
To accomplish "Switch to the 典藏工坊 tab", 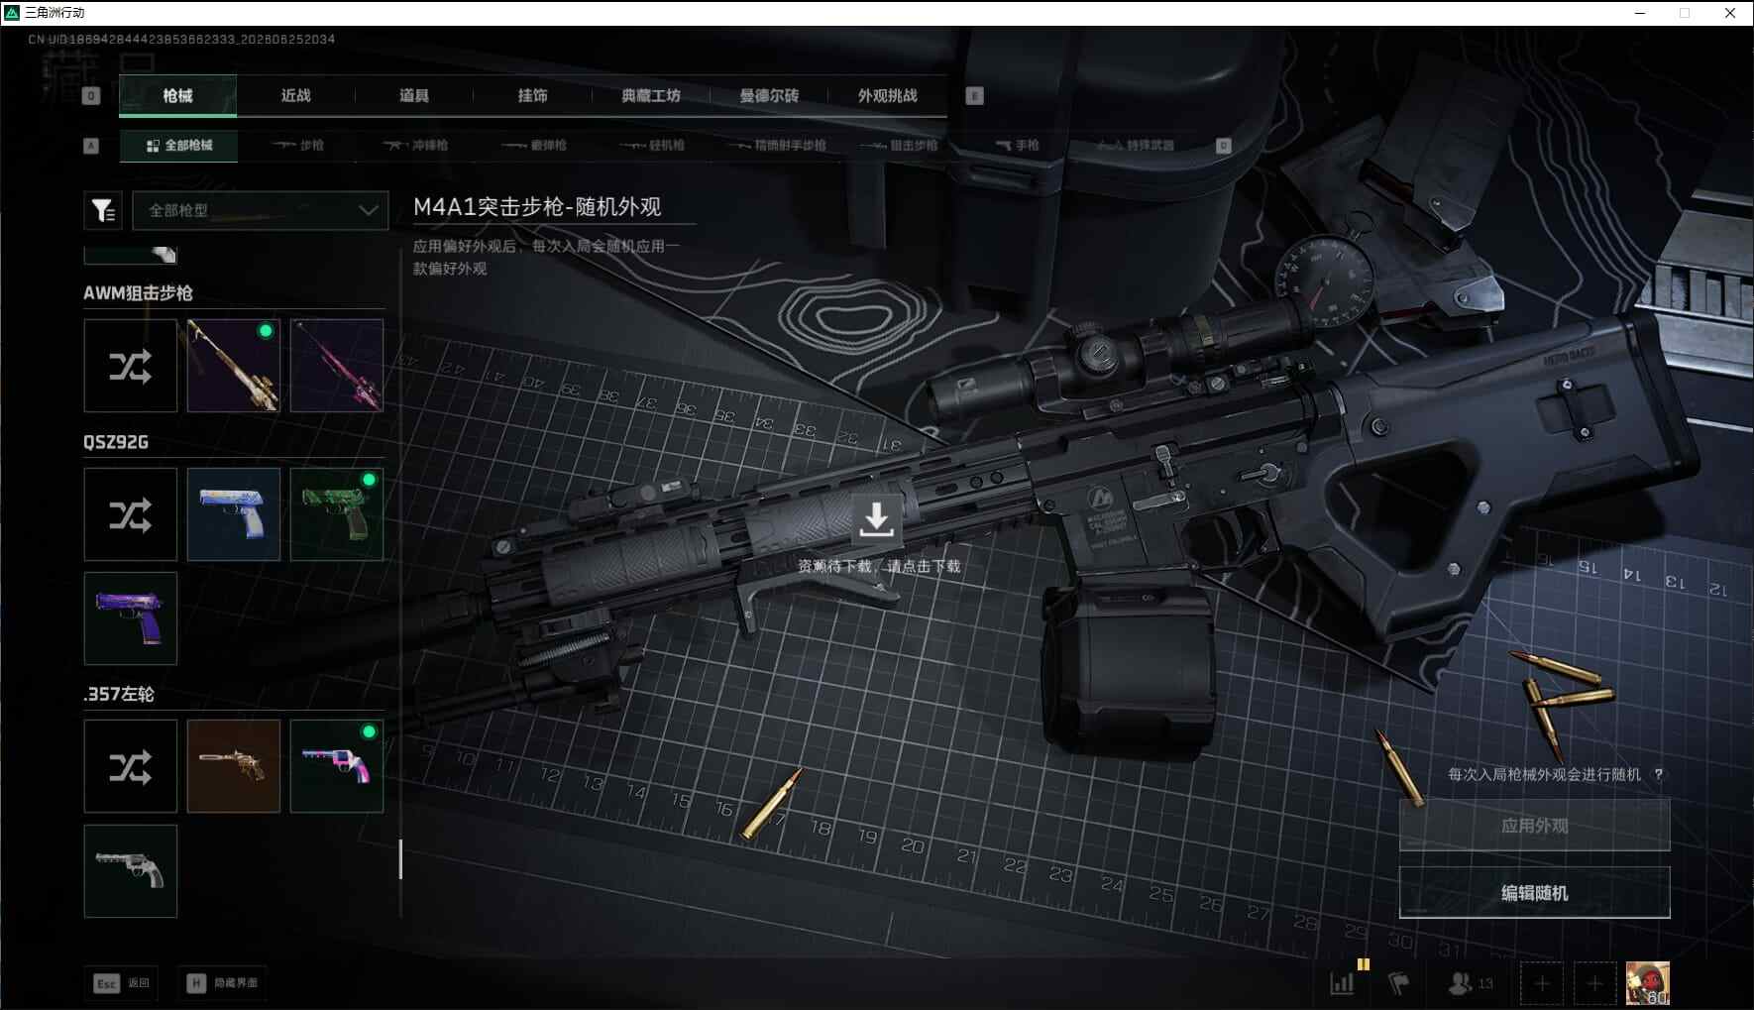I will click(x=651, y=96).
